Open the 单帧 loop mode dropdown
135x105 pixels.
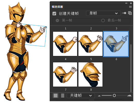click(x=103, y=13)
